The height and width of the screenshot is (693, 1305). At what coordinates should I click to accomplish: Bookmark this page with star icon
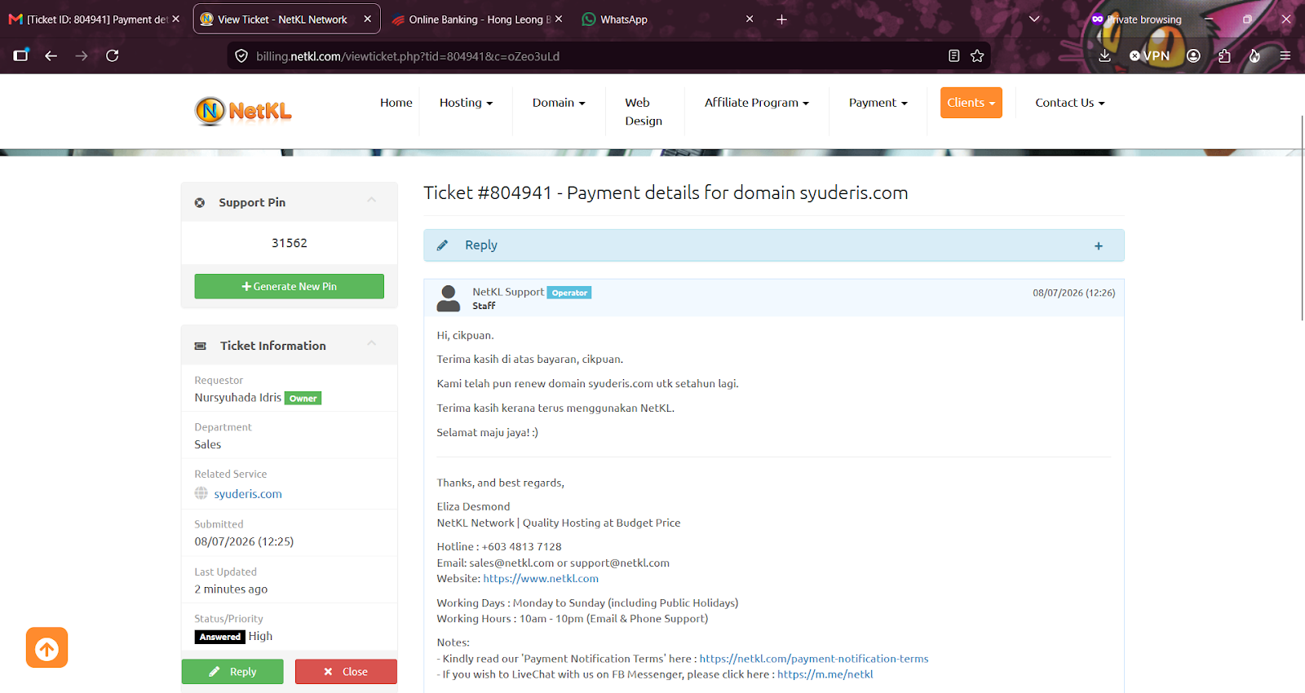(977, 56)
